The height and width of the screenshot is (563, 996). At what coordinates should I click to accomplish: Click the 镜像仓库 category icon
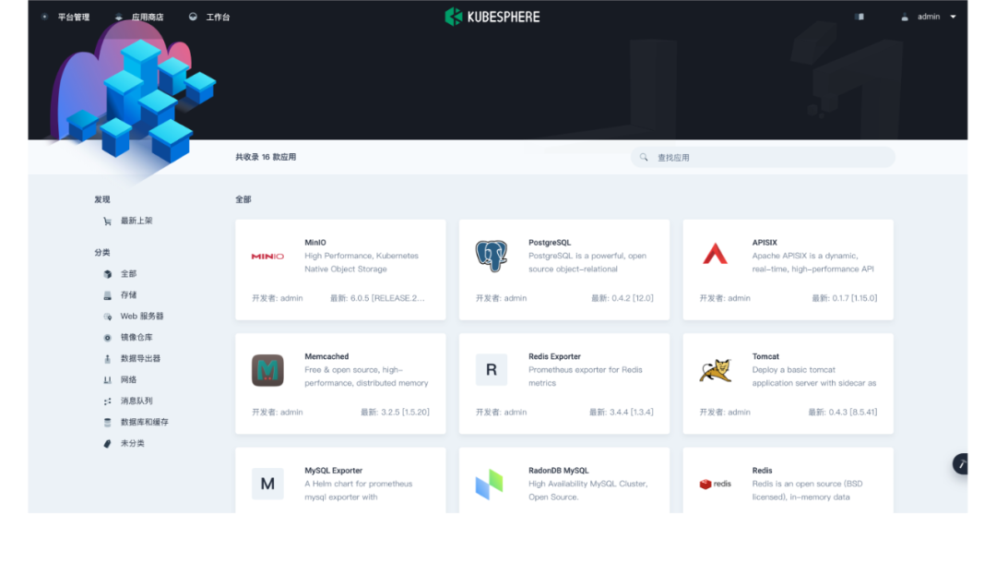pos(107,338)
